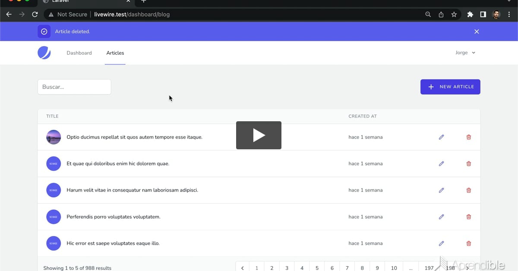Image resolution: width=518 pixels, height=271 pixels.
Task: Go to pagination page 2
Action: click(272, 268)
